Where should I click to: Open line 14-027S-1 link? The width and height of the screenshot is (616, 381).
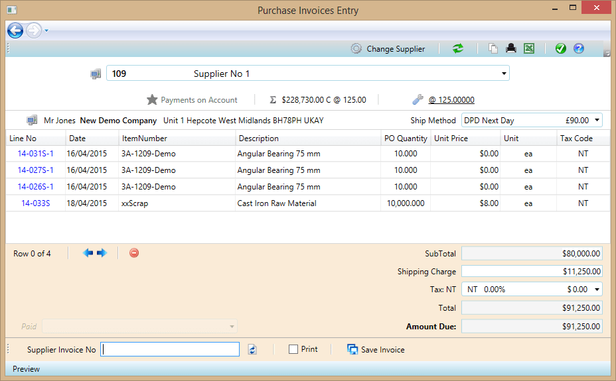pos(36,170)
